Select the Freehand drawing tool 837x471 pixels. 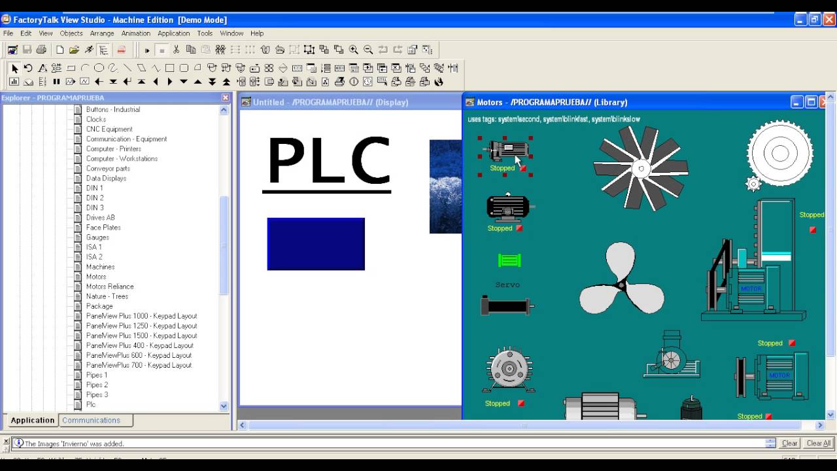click(113, 68)
